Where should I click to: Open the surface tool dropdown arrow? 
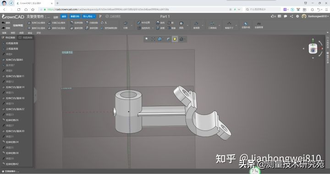click(187, 26)
